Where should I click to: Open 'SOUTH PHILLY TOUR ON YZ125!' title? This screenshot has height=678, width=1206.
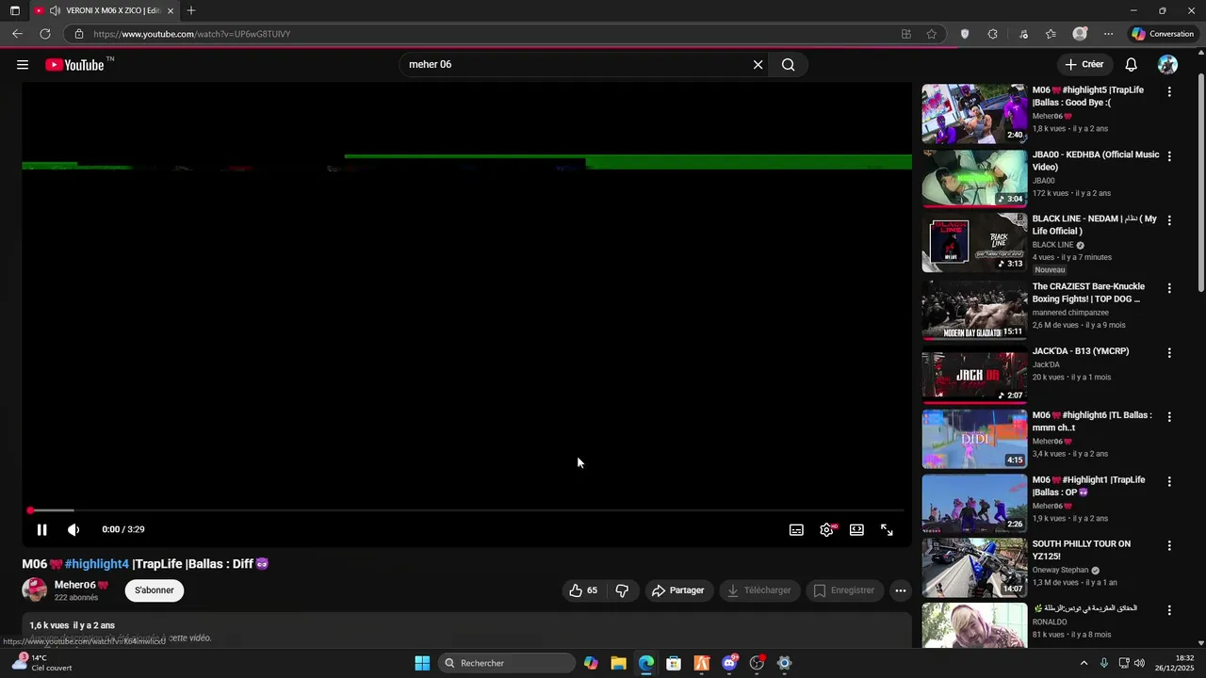click(1081, 550)
